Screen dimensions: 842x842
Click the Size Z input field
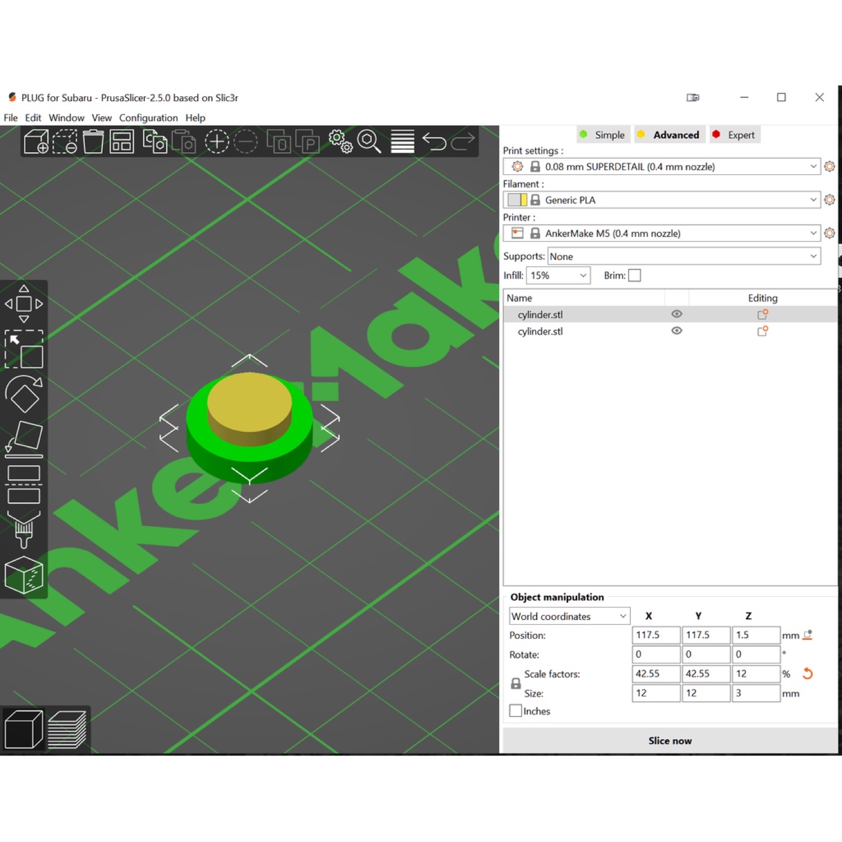(x=756, y=693)
